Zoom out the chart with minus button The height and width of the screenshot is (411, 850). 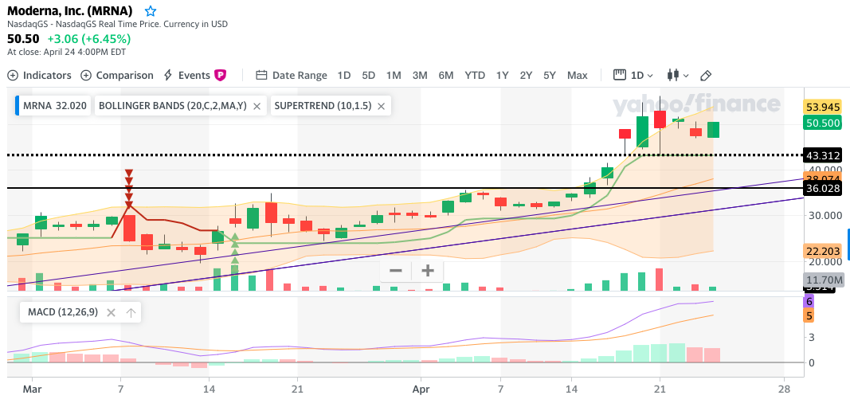395,271
